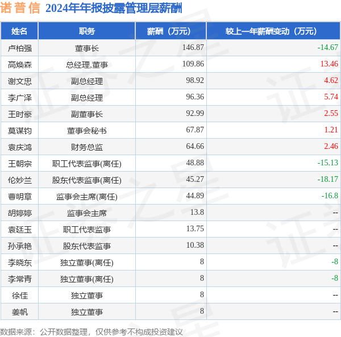Click the salary value 67.87
Screen dimensions: 341x337
pyautogui.click(x=195, y=130)
